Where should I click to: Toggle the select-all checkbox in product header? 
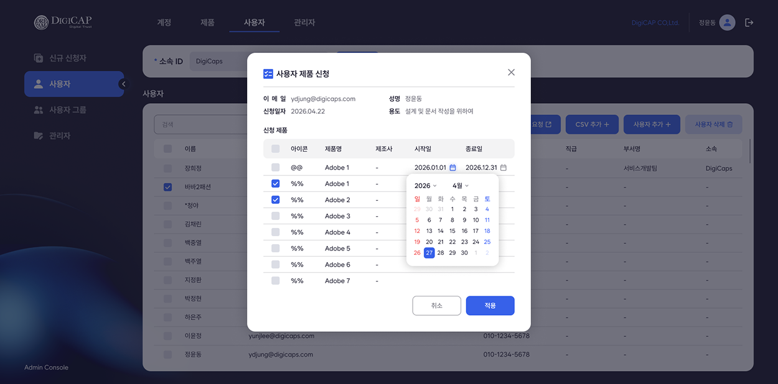[276, 149]
